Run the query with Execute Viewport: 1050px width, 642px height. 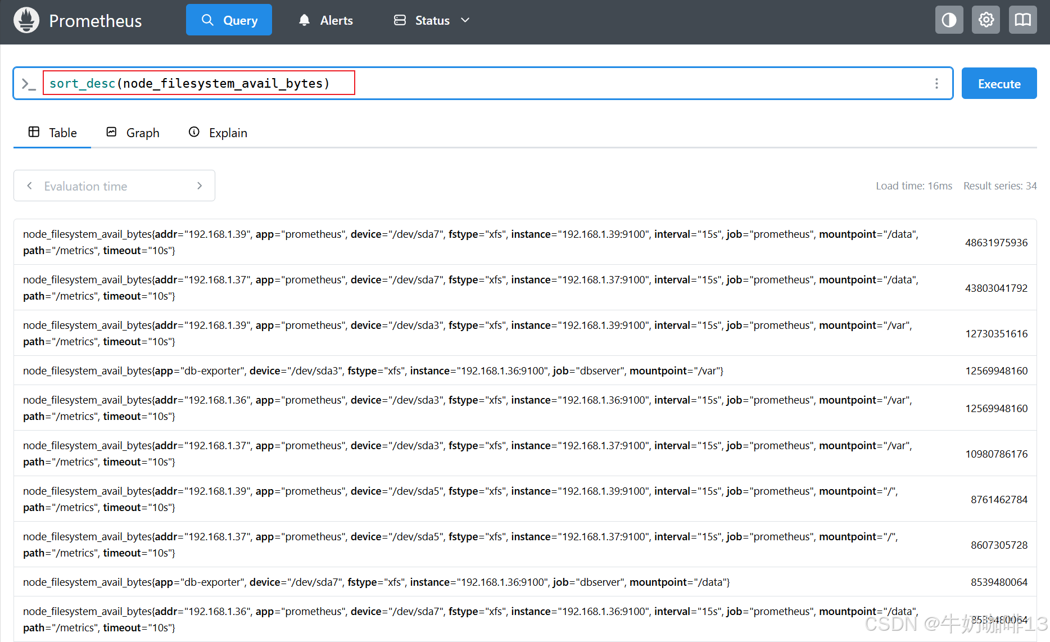click(x=999, y=83)
